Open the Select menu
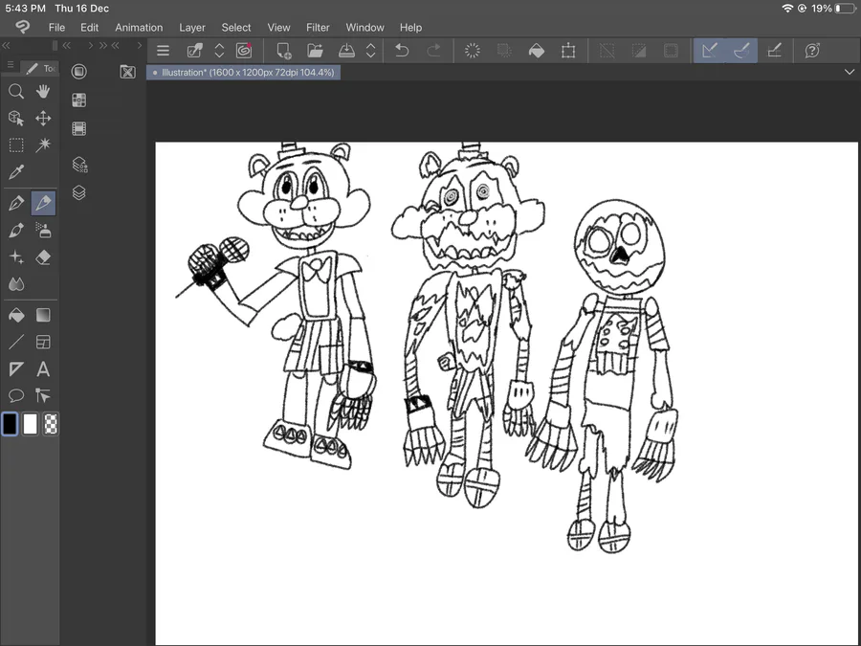 236,28
